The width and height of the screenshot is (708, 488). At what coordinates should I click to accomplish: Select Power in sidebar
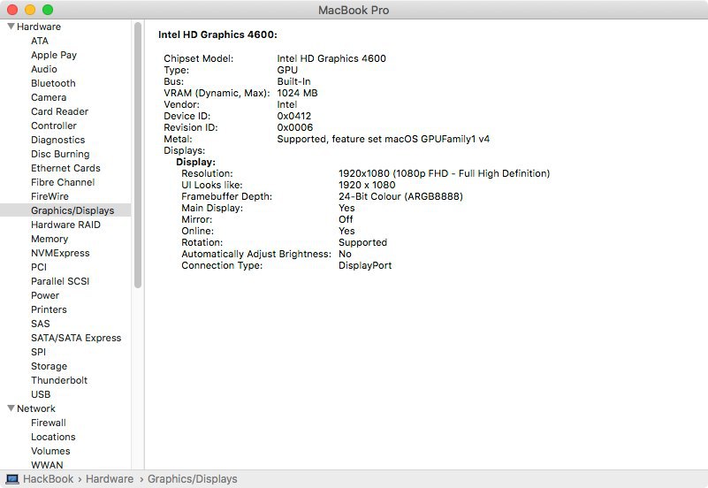(x=45, y=295)
